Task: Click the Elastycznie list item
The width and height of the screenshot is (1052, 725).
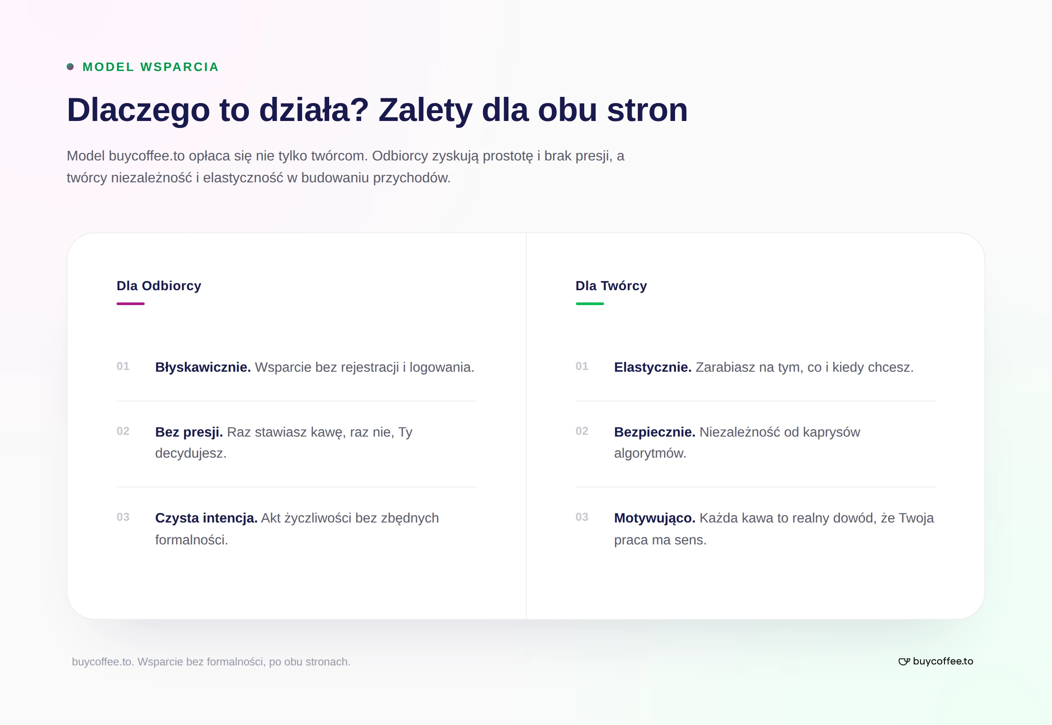Action: tap(755, 367)
